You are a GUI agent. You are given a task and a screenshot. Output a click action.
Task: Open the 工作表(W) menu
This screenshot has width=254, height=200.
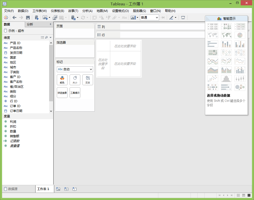[x=40, y=11]
